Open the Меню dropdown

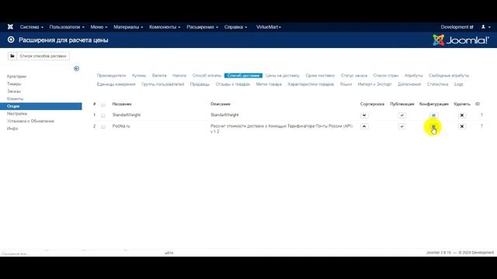(99, 27)
